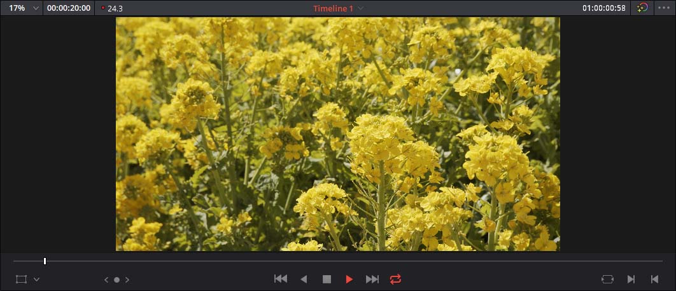The height and width of the screenshot is (291, 676).
Task: Click the 00:00:20:00 duration timecode field
Action: tap(69, 8)
